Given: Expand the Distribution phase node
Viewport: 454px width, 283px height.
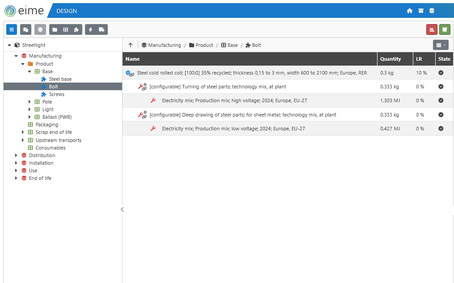Looking at the screenshot, I should (16, 155).
